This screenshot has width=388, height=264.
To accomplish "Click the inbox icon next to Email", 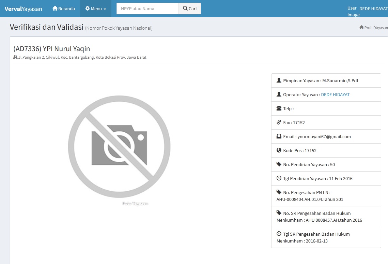I will [279, 136].
